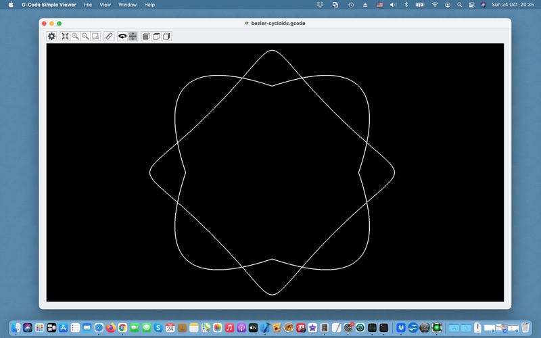541x338 pixels.
Task: Select the rightmost wireframe cube view
Action: pyautogui.click(x=166, y=36)
